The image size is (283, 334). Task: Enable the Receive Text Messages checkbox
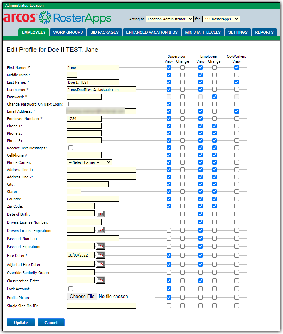(x=71, y=148)
